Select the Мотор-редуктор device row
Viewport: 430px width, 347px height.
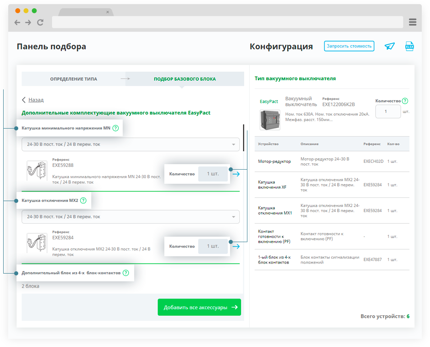click(x=332, y=161)
